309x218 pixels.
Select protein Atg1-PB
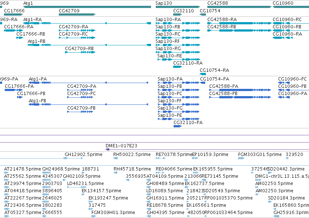click(88, 104)
